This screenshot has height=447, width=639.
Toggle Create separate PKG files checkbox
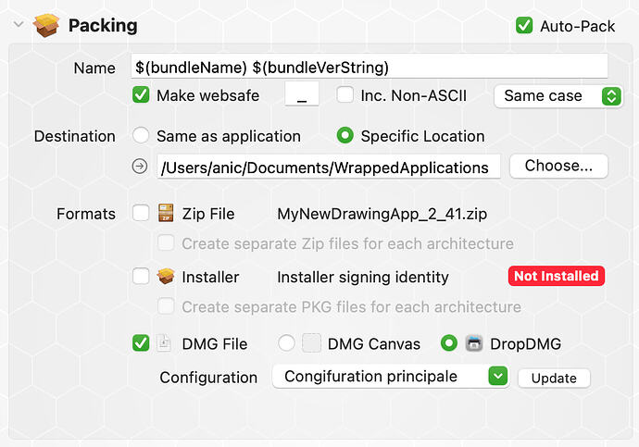point(166,306)
